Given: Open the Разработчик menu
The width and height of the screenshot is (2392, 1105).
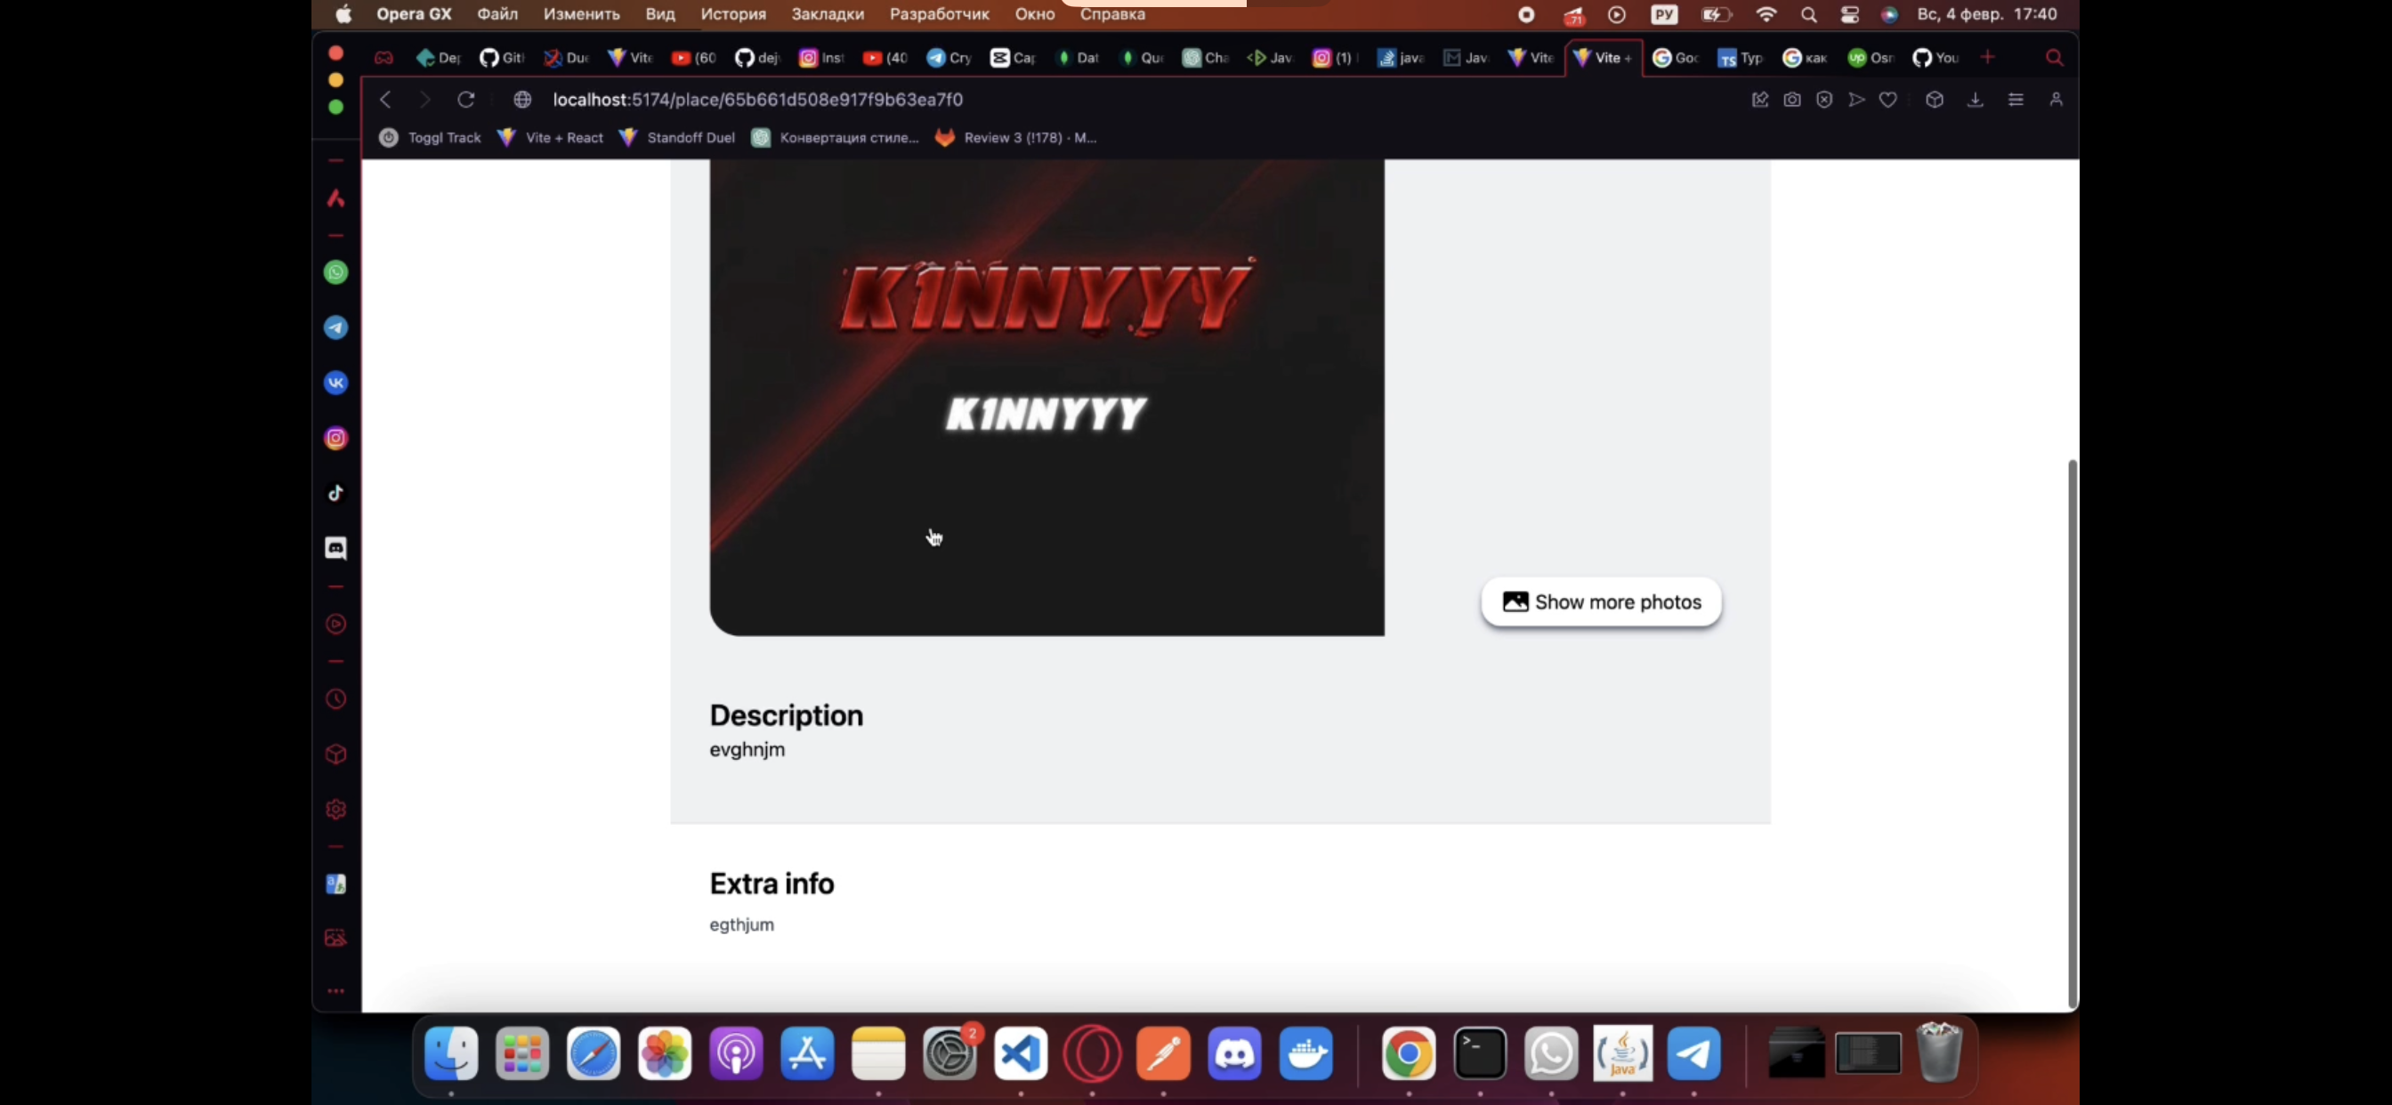Looking at the screenshot, I should click(940, 14).
